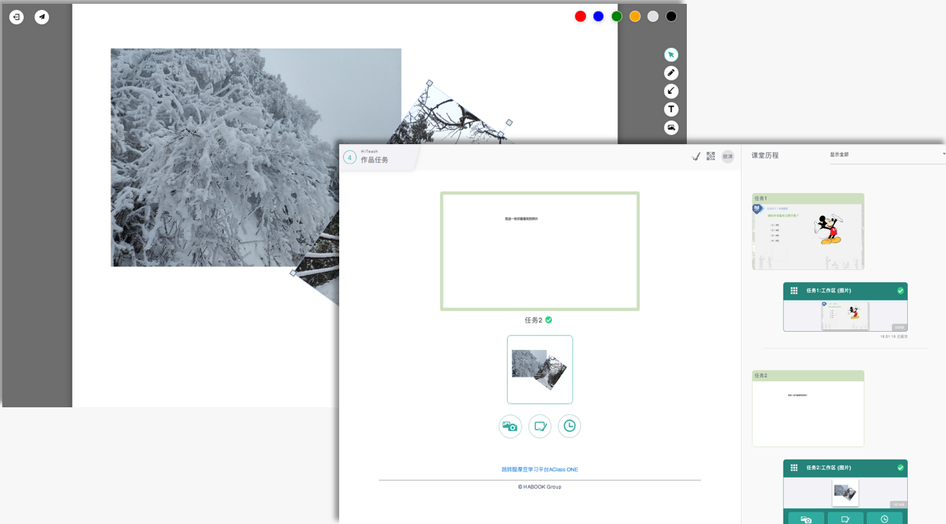Image resolution: width=946 pixels, height=524 pixels.
Task: Click the checkmark on 任务1:工作区 card
Action: 900,291
